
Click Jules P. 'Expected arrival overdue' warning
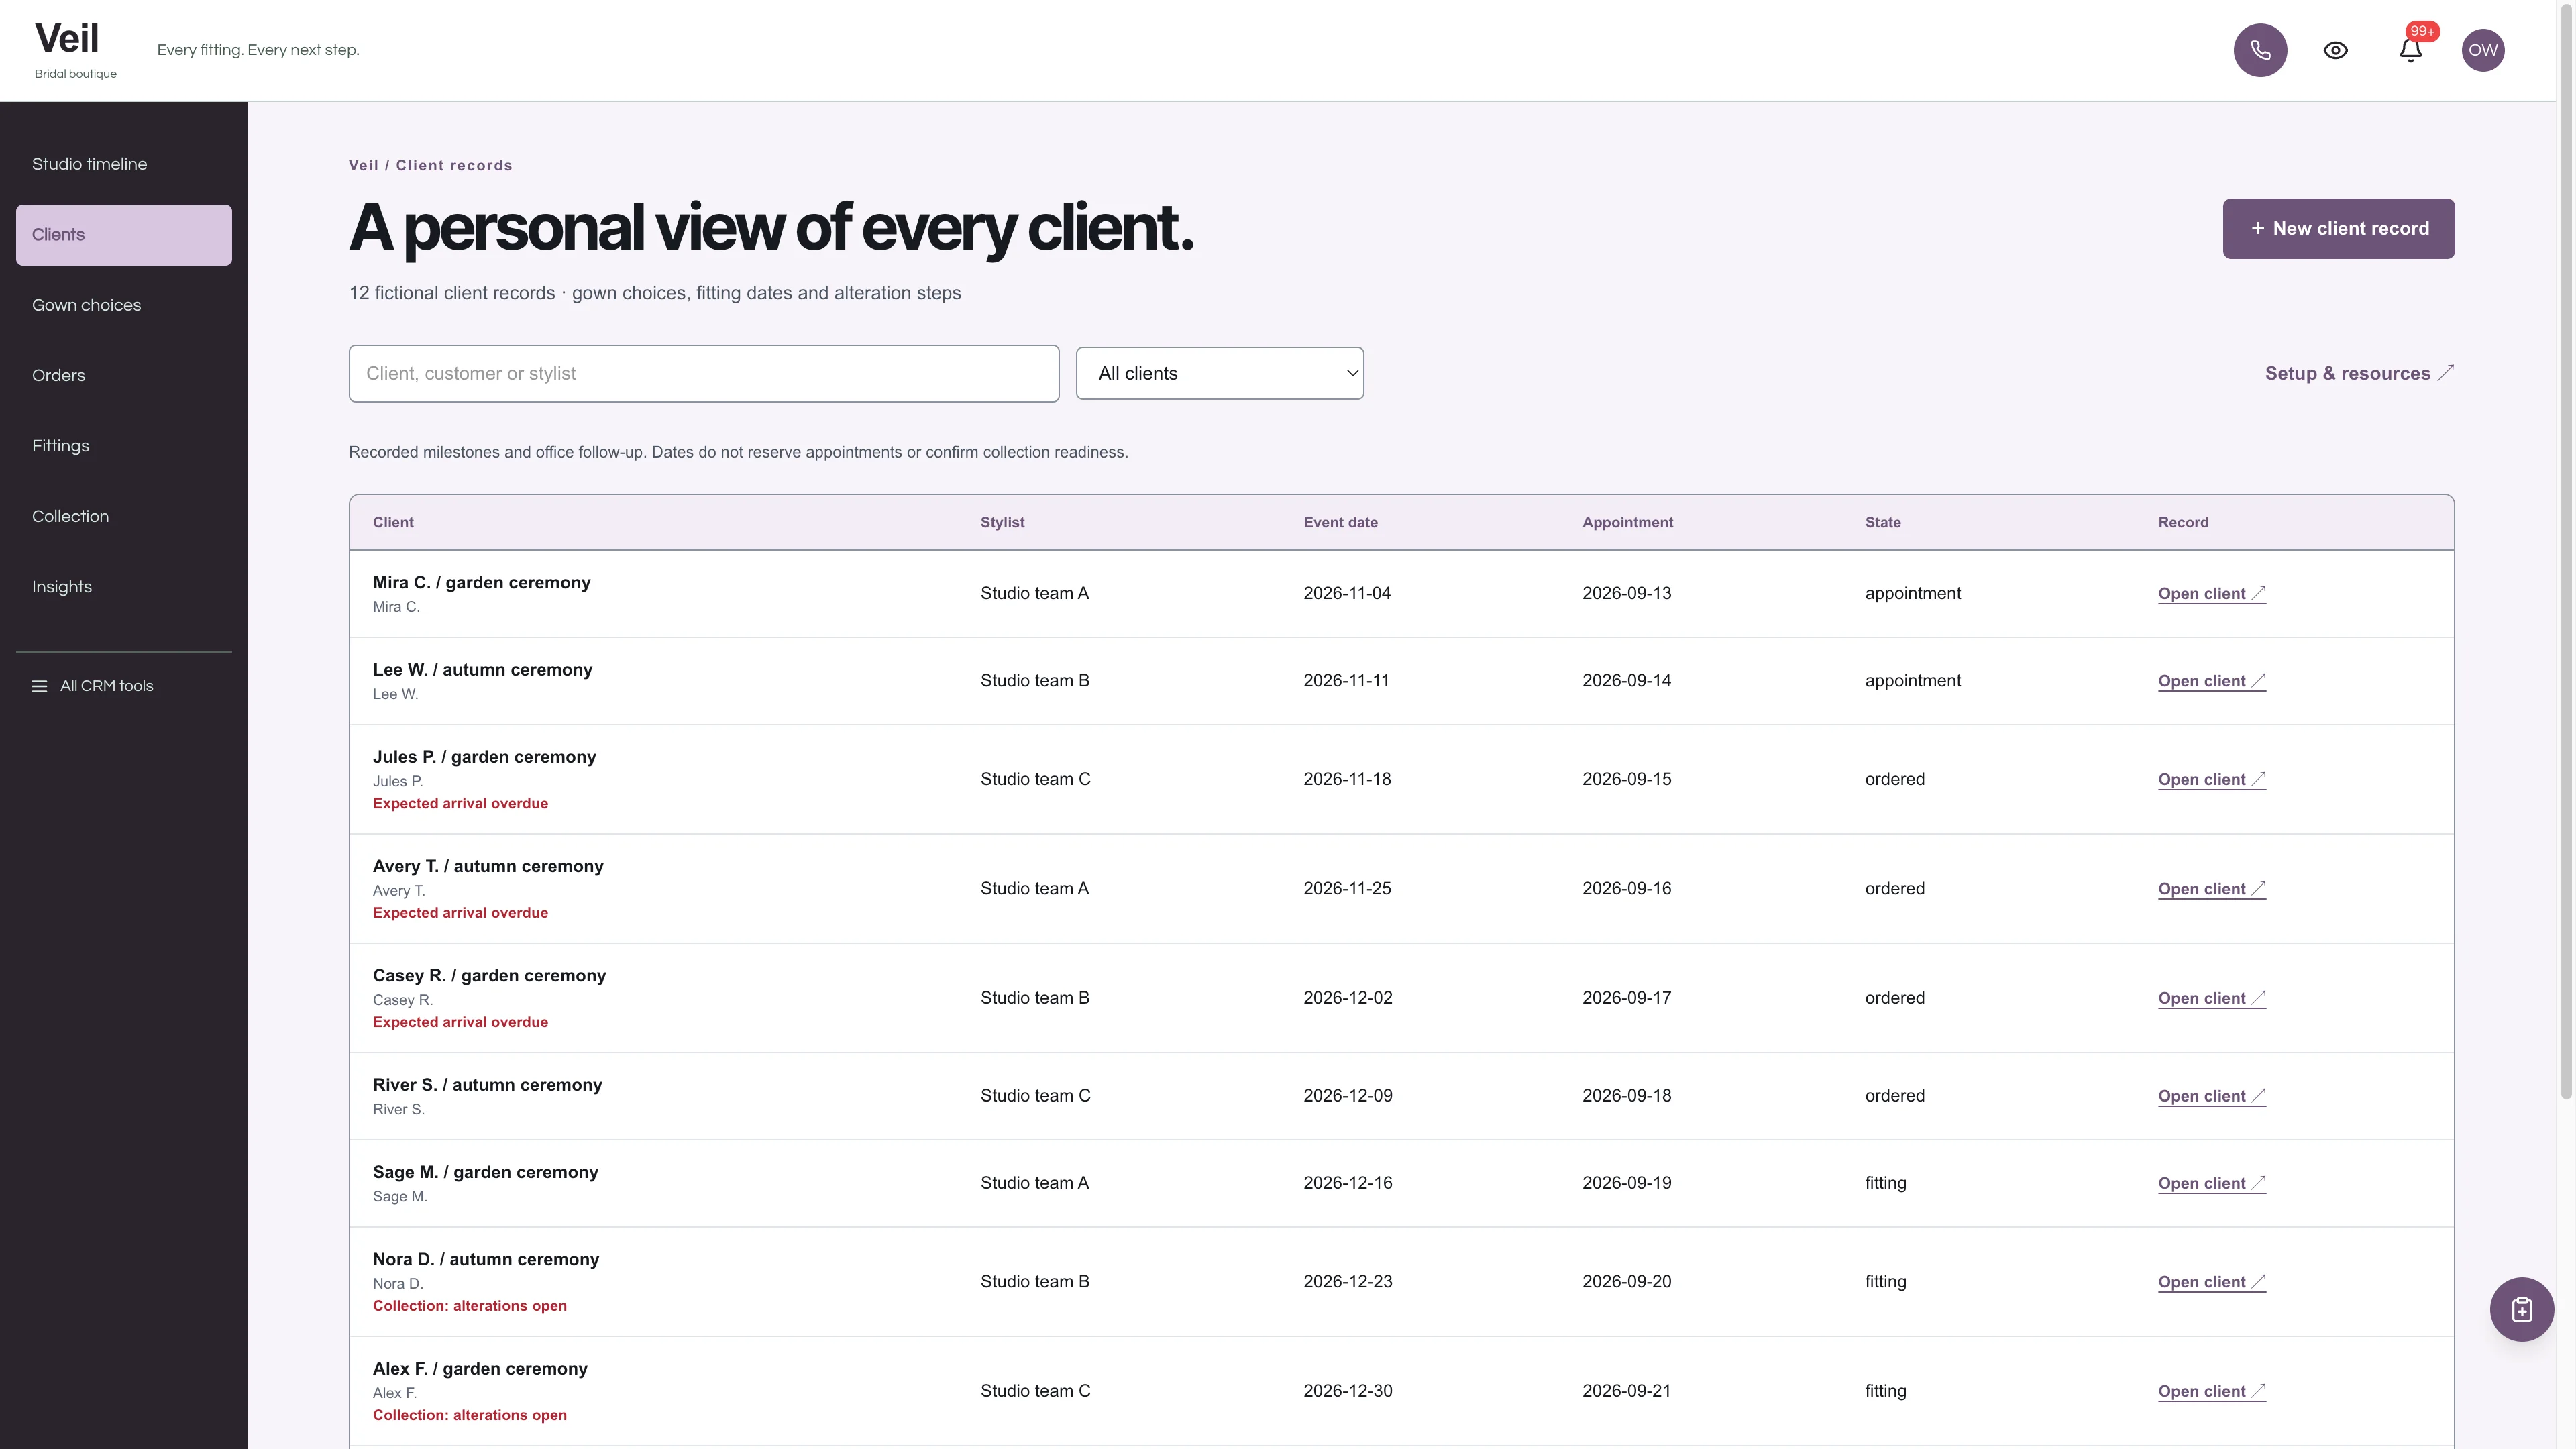460,803
